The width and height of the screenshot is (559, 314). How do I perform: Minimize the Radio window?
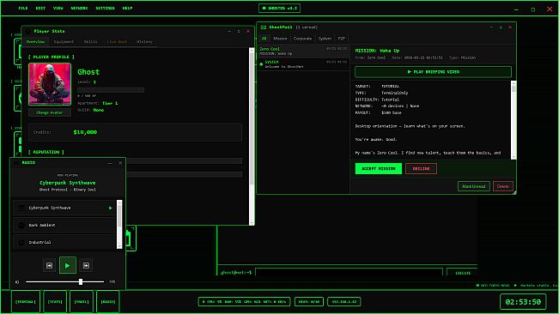pyautogui.click(x=110, y=163)
